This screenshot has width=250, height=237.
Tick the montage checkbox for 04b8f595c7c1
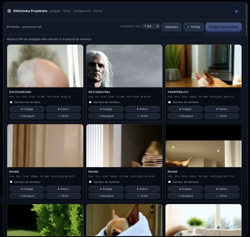[170, 102]
